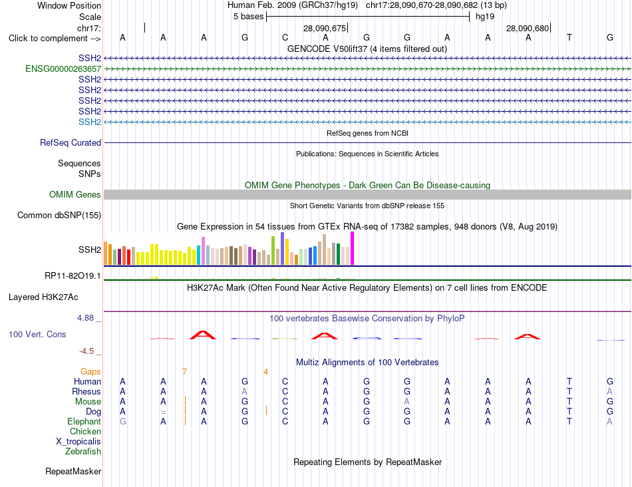This screenshot has width=632, height=487.
Task: Click 'Short Genetic Variants from dbSNP' title
Action: tap(367, 206)
